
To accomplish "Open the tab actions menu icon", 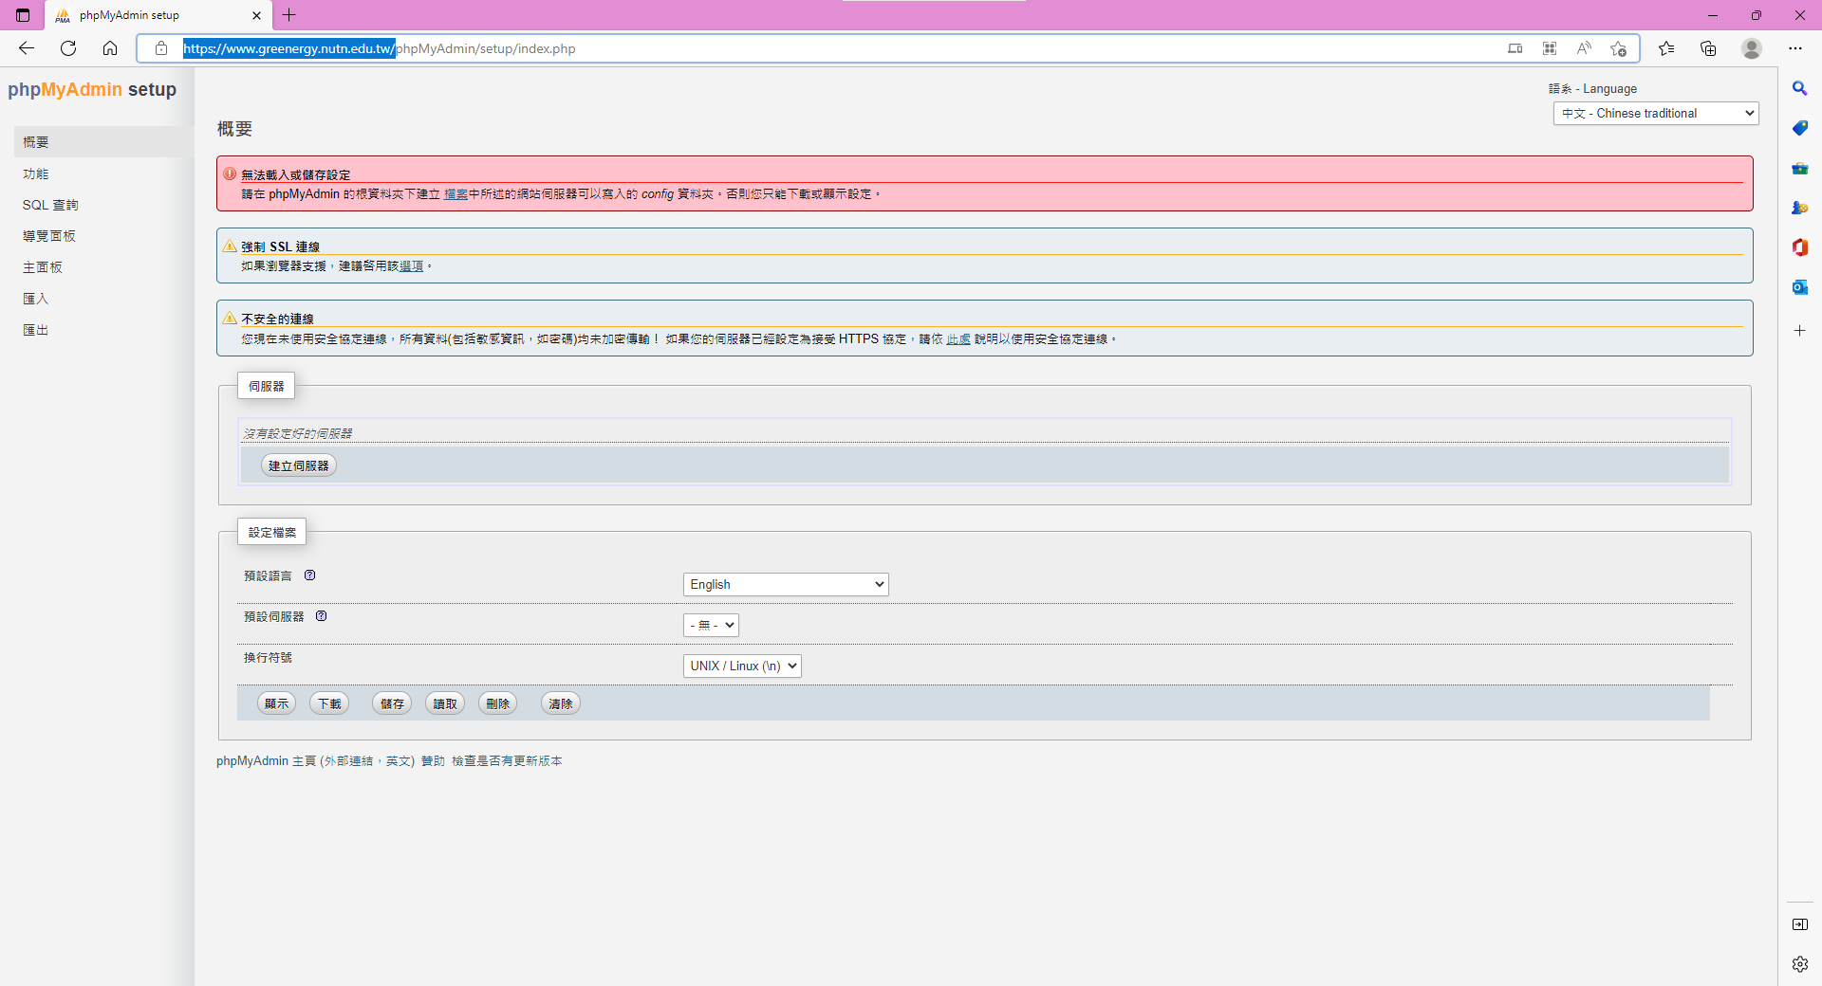I will [x=23, y=15].
